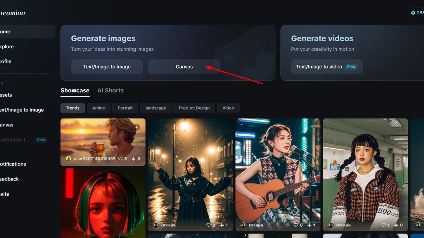The width and height of the screenshot is (424, 238).
Task: Open the rainy street woman thumbnail
Action: click(x=190, y=175)
